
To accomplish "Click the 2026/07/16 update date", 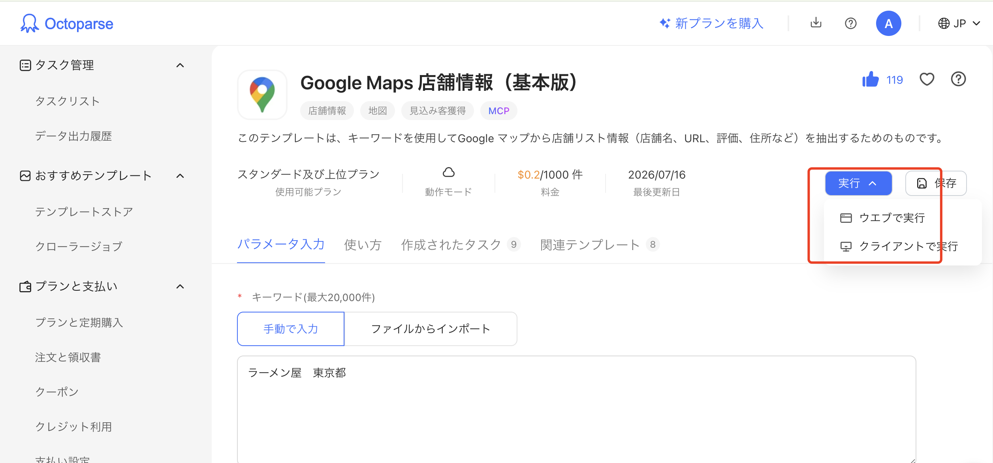I will [x=657, y=175].
